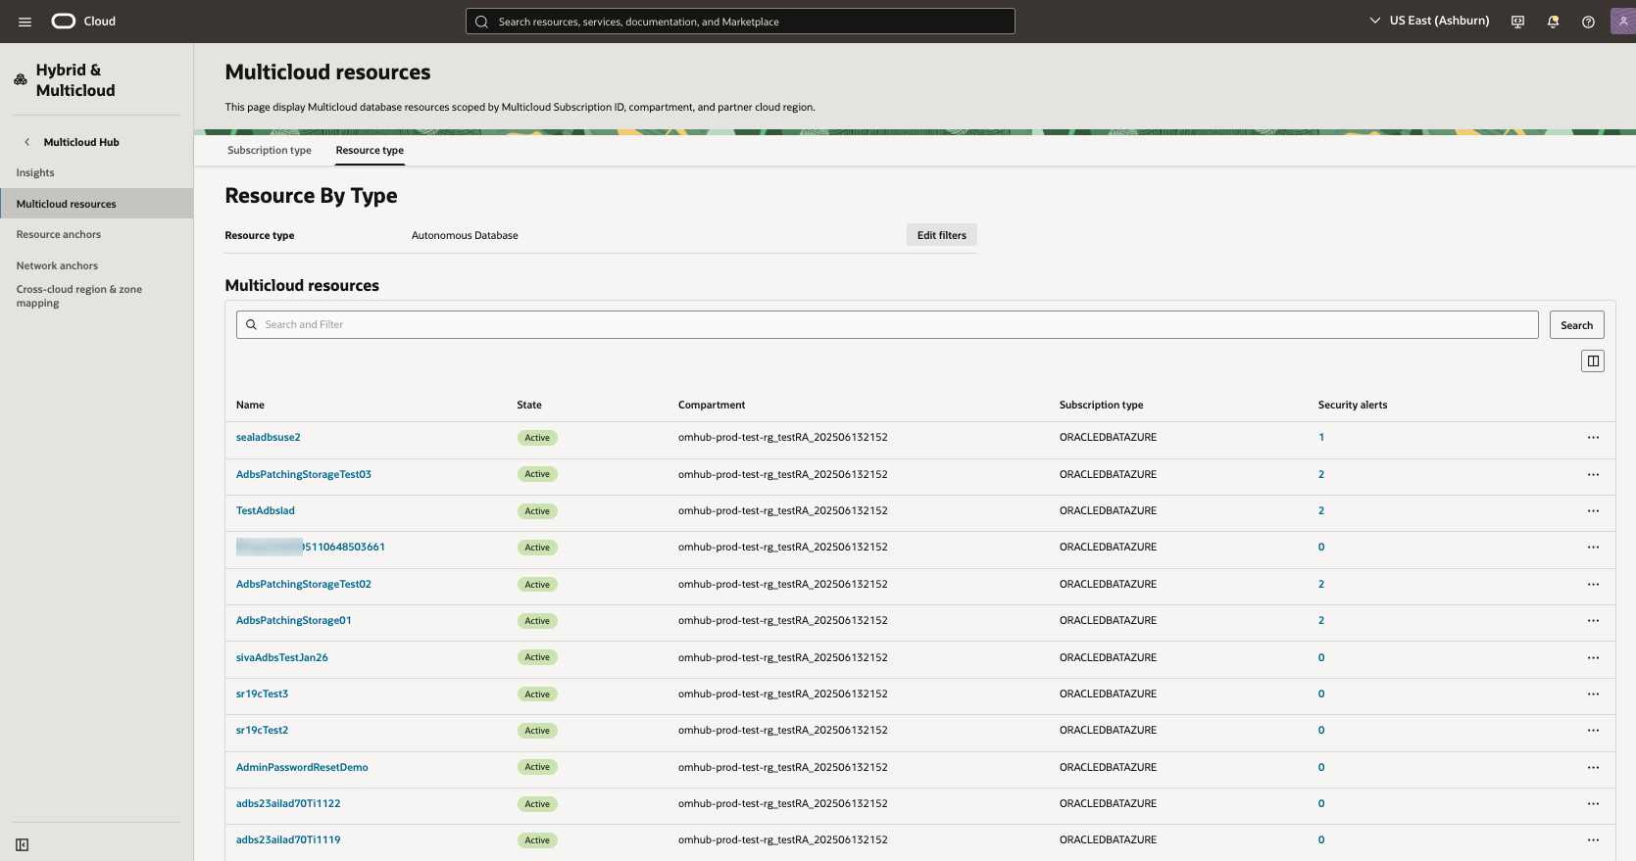Open the AdbsPatchingStorageTest03 resource link
This screenshot has width=1636, height=861.
(x=304, y=474)
